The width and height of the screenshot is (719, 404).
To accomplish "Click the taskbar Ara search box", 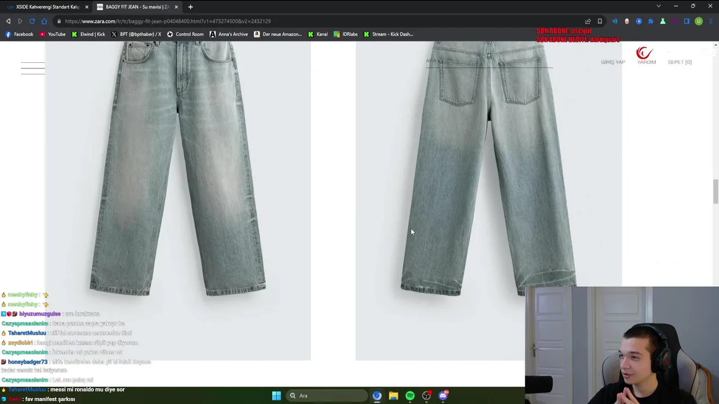I will click(327, 396).
